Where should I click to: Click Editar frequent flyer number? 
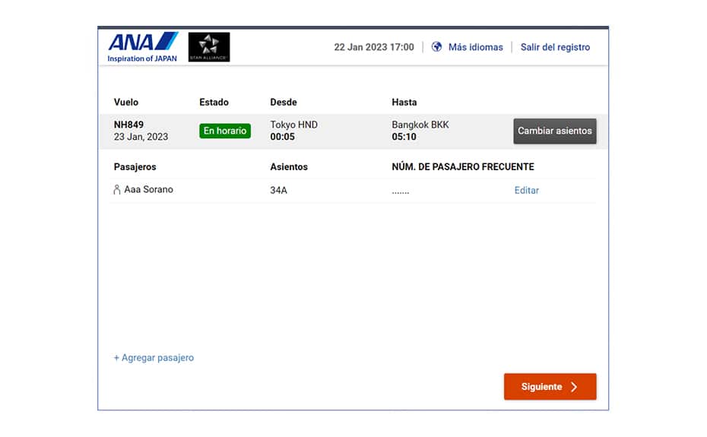click(526, 190)
